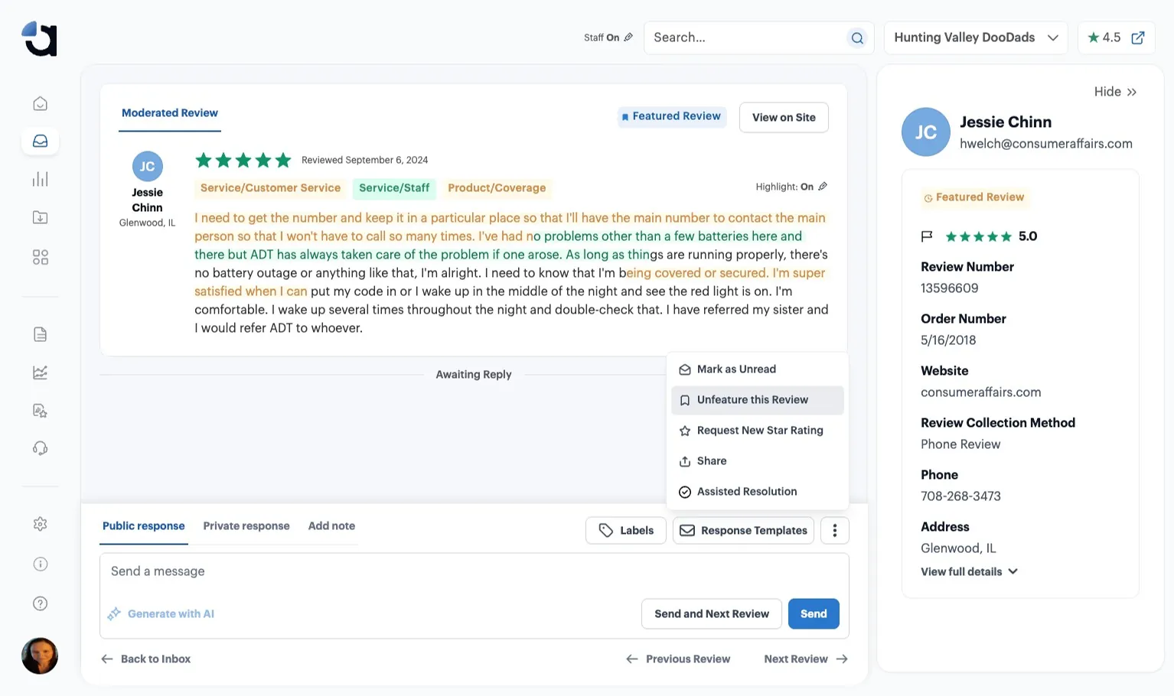Expand View full details
This screenshot has height=696, width=1174.
click(x=969, y=571)
